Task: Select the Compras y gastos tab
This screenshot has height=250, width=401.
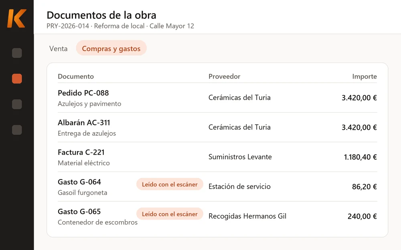Action: click(x=111, y=48)
